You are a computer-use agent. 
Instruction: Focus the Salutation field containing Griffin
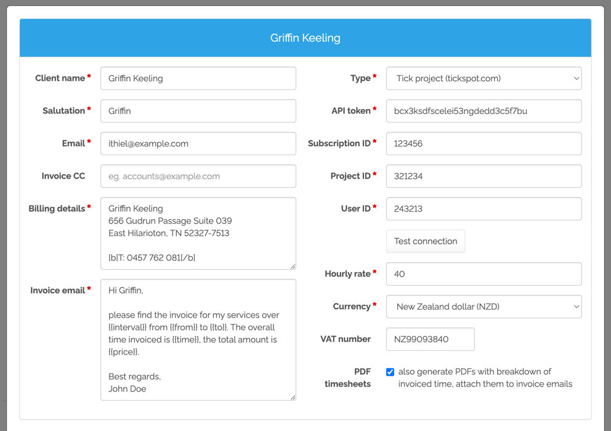point(198,111)
